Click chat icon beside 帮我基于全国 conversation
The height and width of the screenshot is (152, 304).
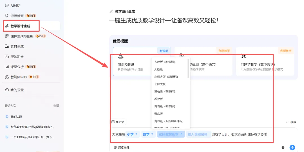[7, 127]
